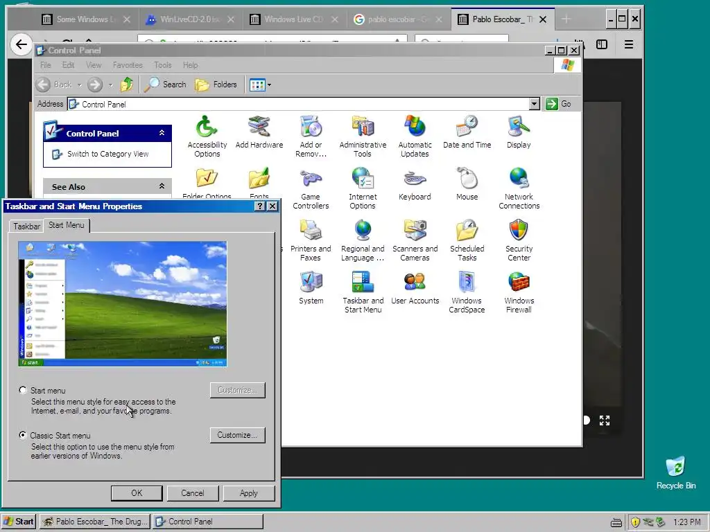Screen dimensions: 710x532
Task: Open the Help menu in Control Panel
Action: pos(190,65)
